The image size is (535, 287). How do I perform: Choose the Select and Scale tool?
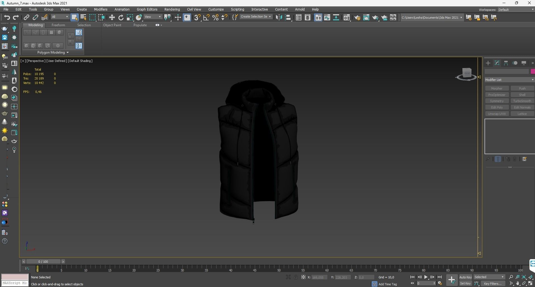coord(130,17)
